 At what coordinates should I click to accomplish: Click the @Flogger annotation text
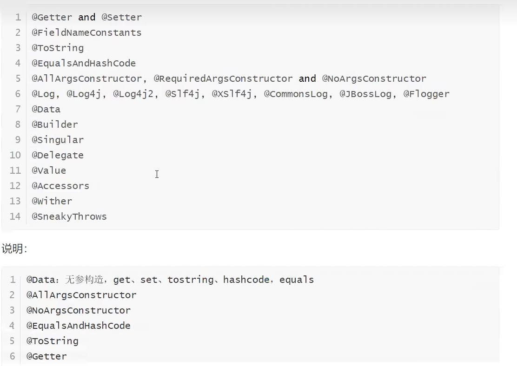[426, 94]
